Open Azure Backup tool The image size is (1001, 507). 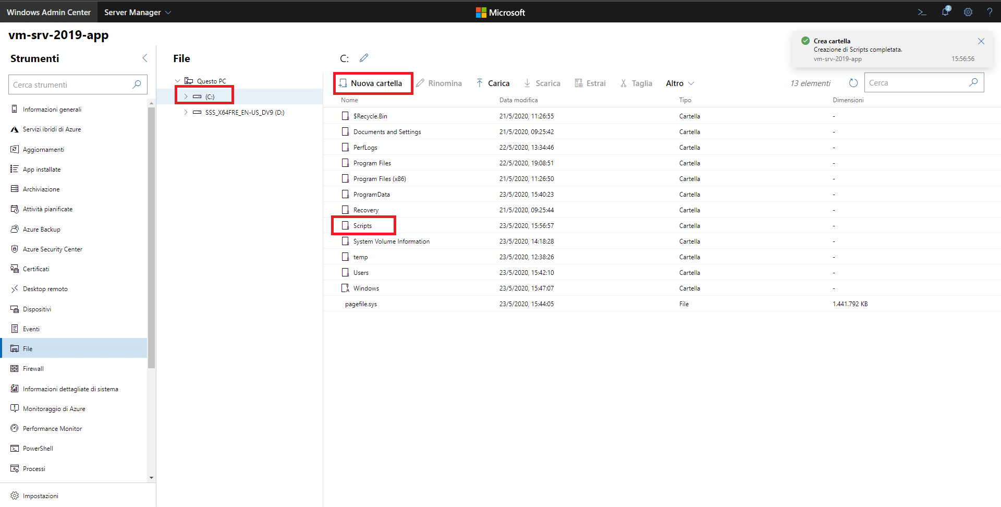tap(74, 230)
